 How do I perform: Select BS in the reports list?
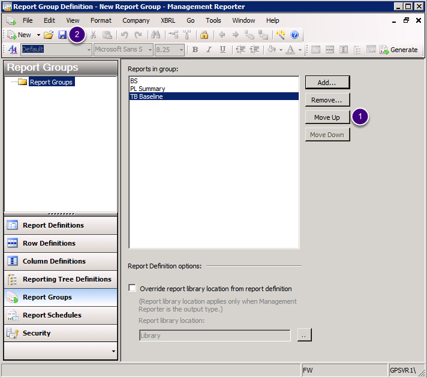point(213,81)
